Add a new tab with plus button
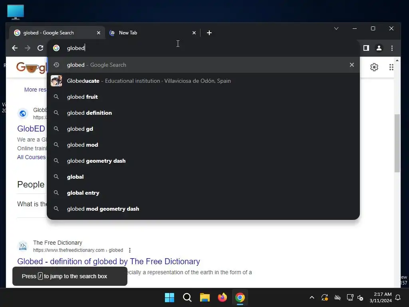The width and height of the screenshot is (409, 307). click(x=209, y=33)
